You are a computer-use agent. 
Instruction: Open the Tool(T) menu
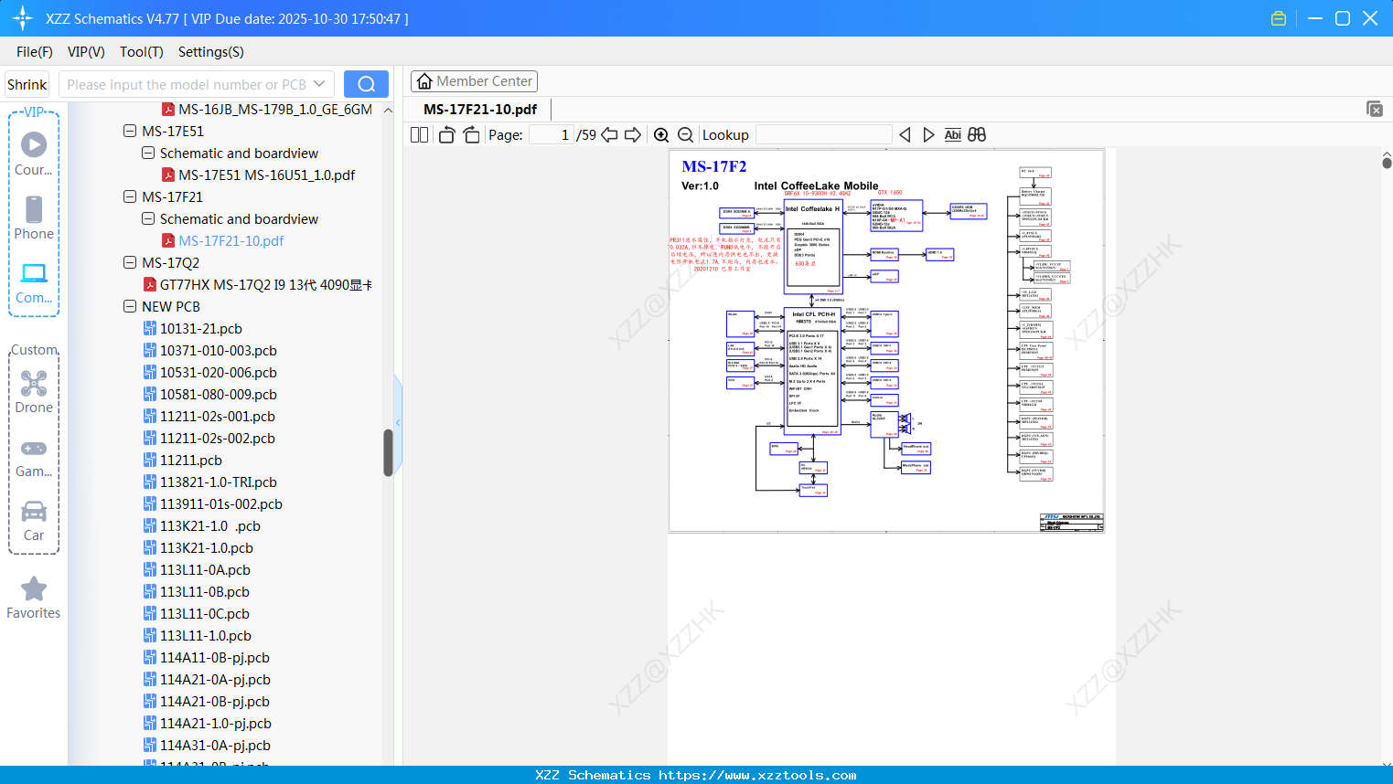(142, 52)
